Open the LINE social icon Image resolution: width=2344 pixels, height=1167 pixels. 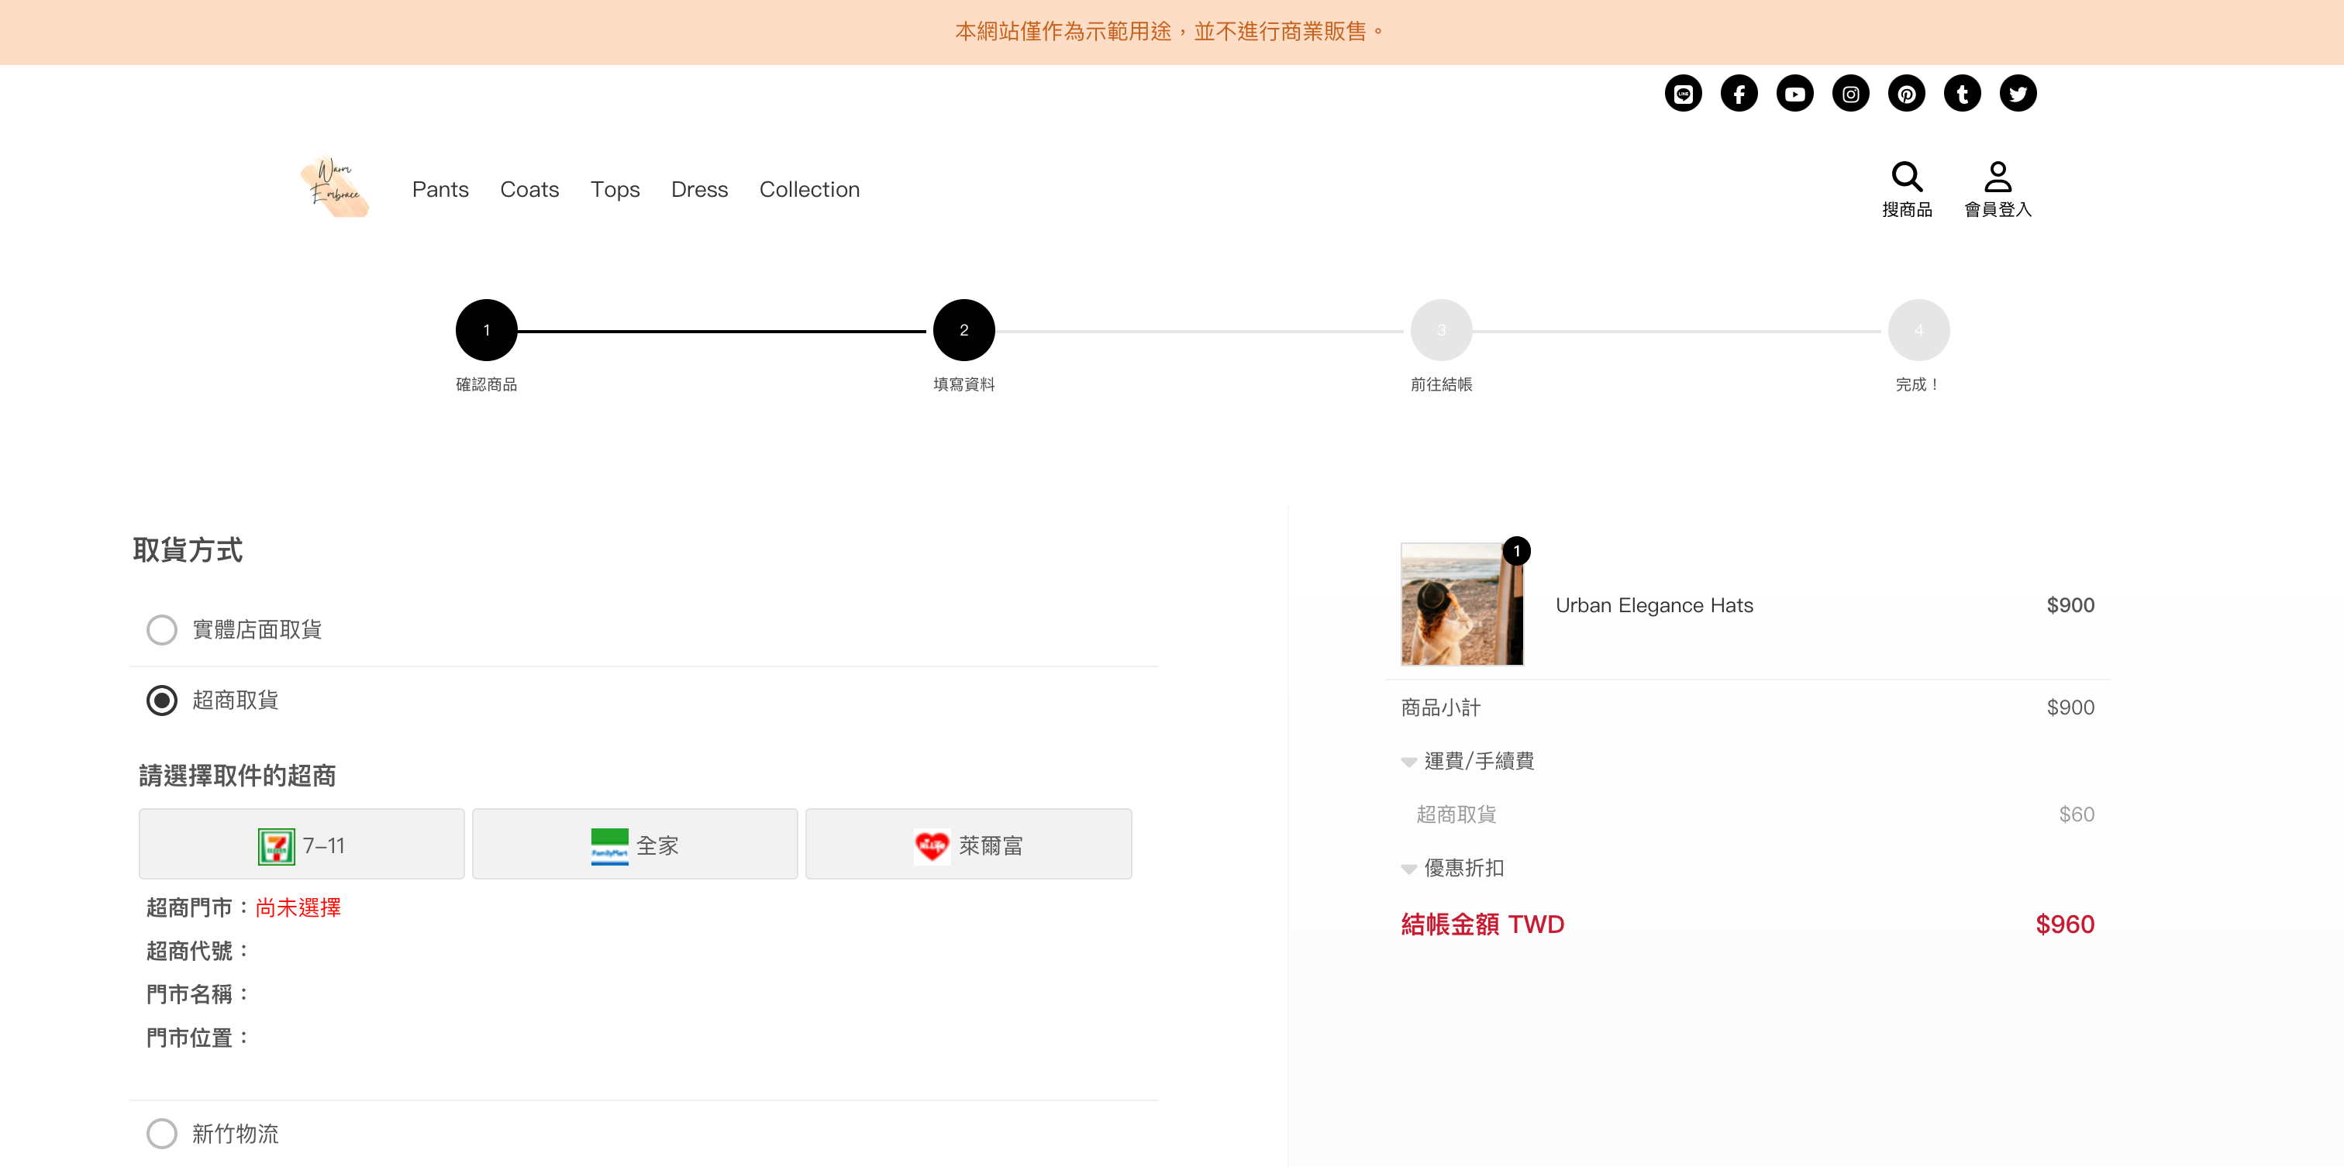(1683, 94)
